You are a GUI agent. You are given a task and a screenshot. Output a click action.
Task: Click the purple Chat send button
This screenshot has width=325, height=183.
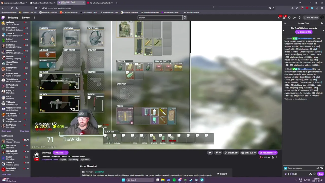tap(320, 174)
